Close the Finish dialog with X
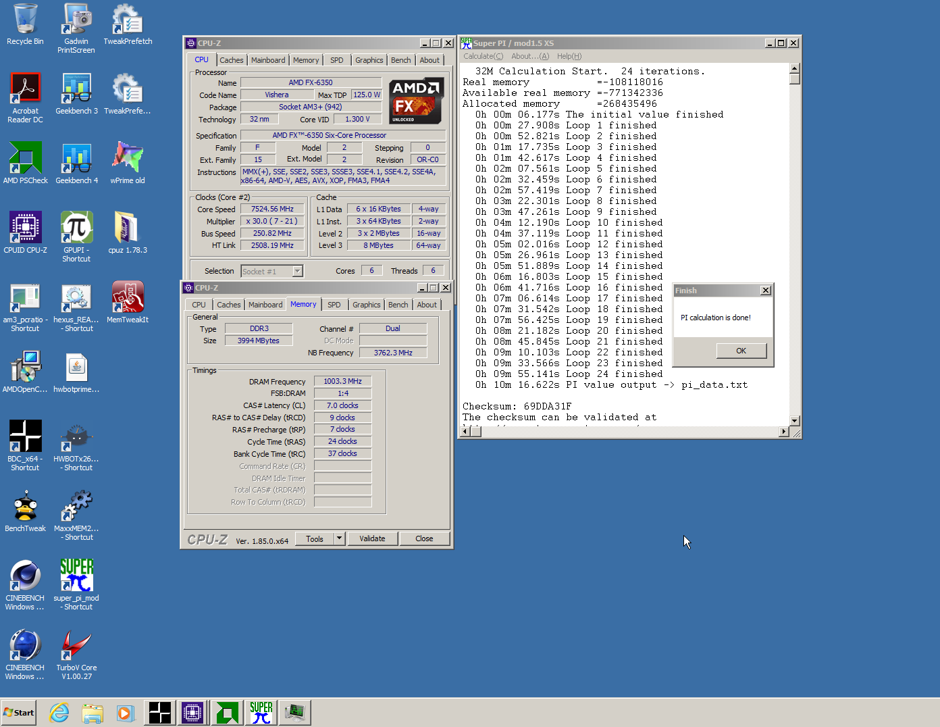Screen dimensions: 940x727 765,291
